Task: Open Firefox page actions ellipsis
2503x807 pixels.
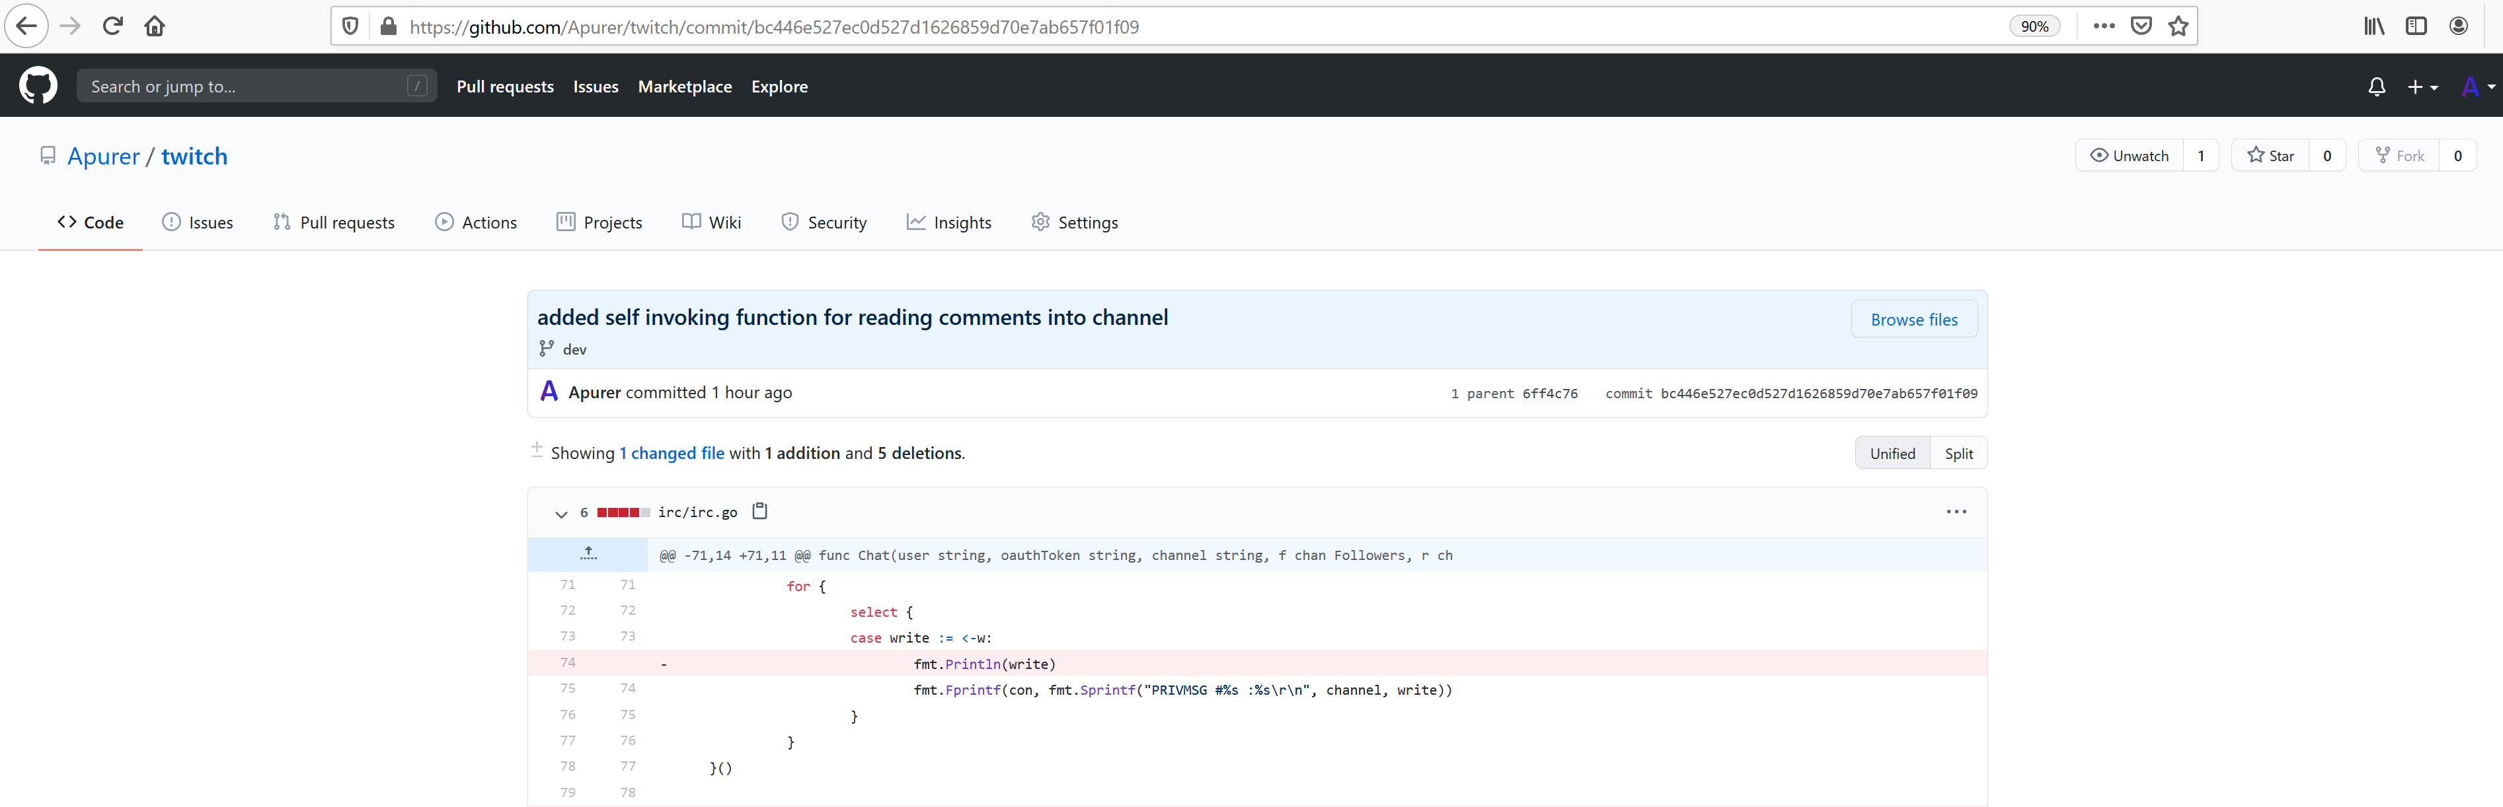Action: click(x=2104, y=26)
